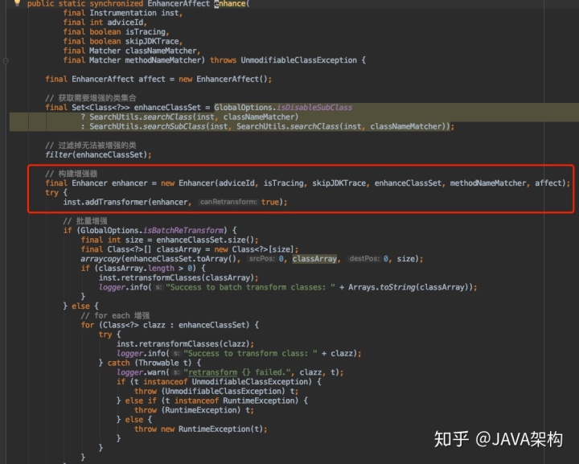Click 'classArray.length' in the if condition
The width and height of the screenshot is (579, 464).
point(136,269)
